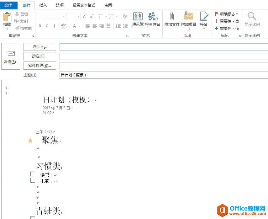
Task: Insert a signature via 签名 icon
Action: pyautogui.click(x=204, y=17)
